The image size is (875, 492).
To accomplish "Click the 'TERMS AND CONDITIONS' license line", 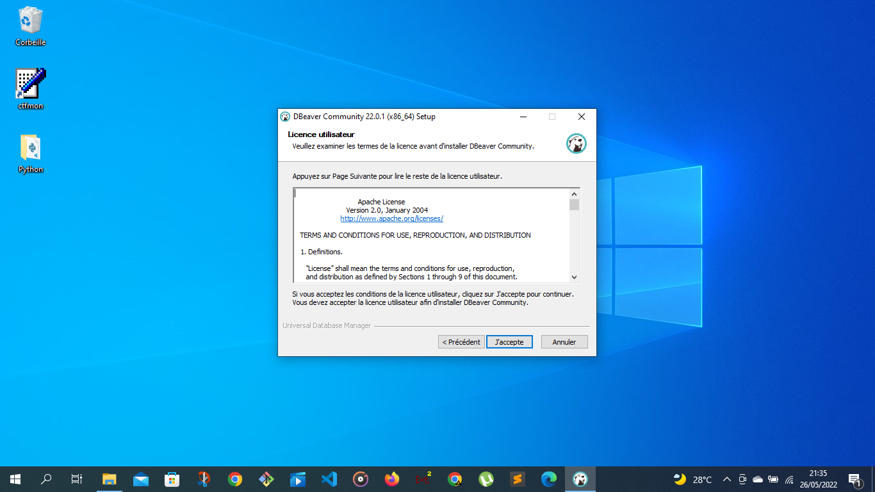I will pyautogui.click(x=415, y=235).
